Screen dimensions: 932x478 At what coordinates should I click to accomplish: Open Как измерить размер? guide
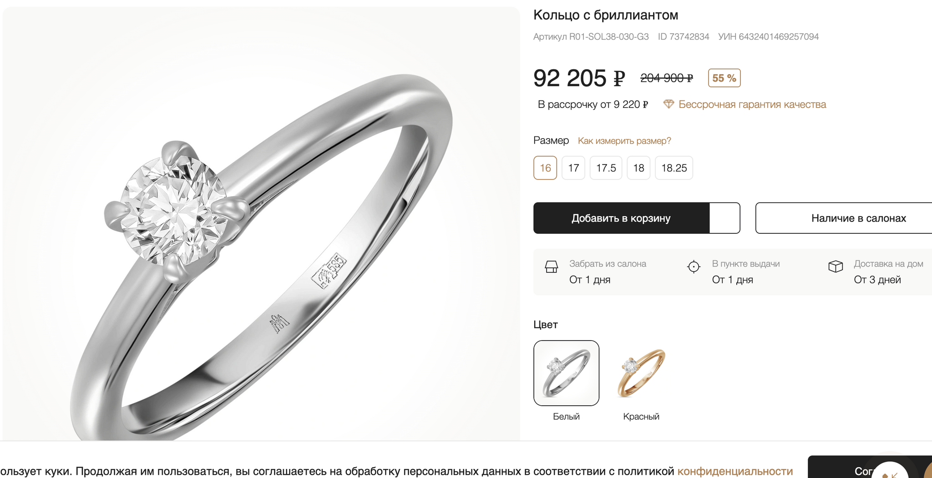(624, 141)
